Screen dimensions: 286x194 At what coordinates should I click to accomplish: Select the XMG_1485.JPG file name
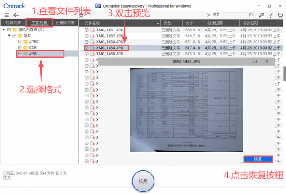pyautogui.click(x=110, y=54)
